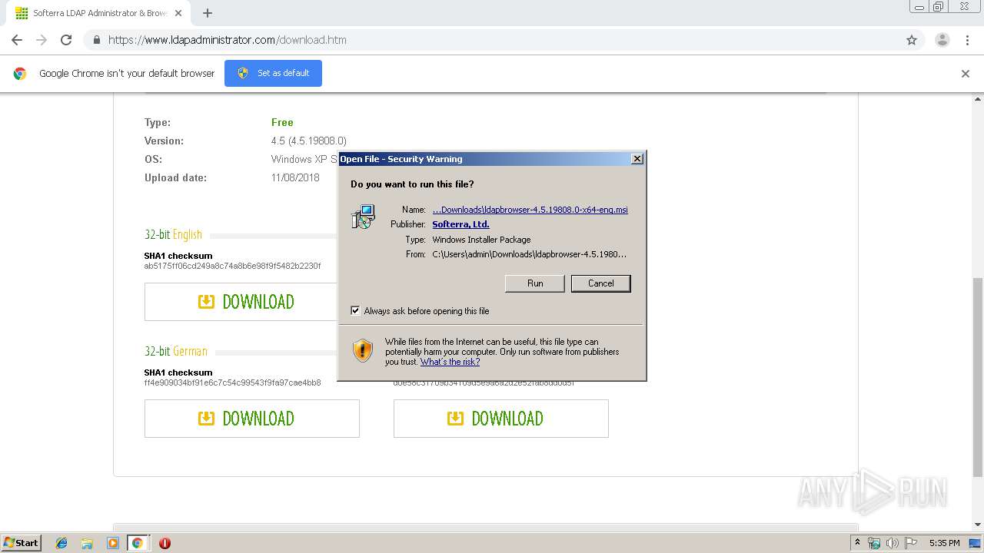Select the 32-bit German SHA1 checksum text

[232, 383]
